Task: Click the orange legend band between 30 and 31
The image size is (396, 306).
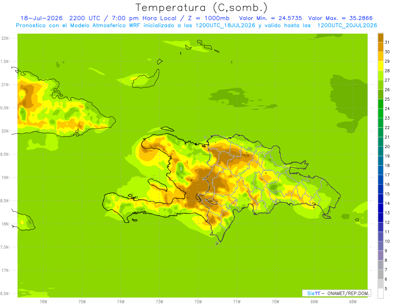Action: [x=380, y=47]
